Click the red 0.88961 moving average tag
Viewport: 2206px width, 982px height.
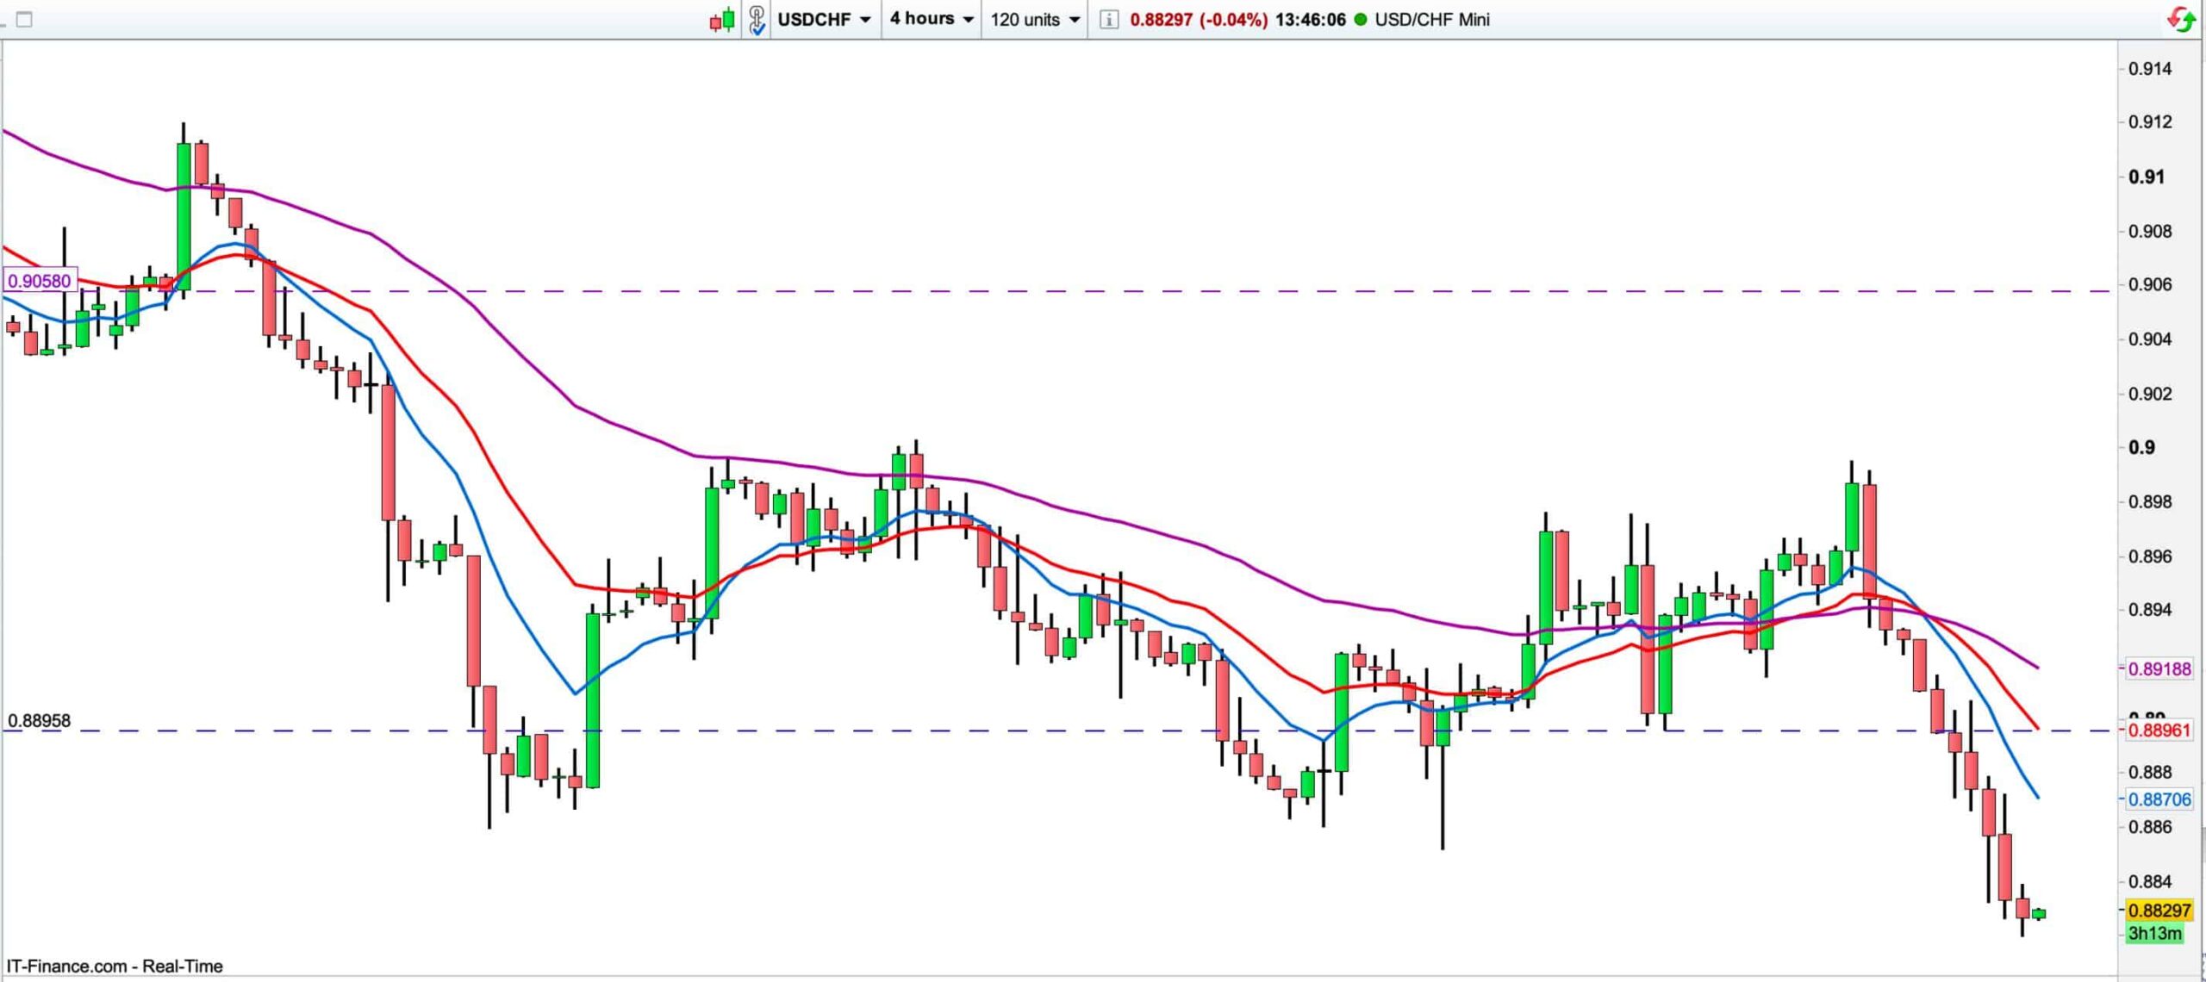click(x=2159, y=730)
